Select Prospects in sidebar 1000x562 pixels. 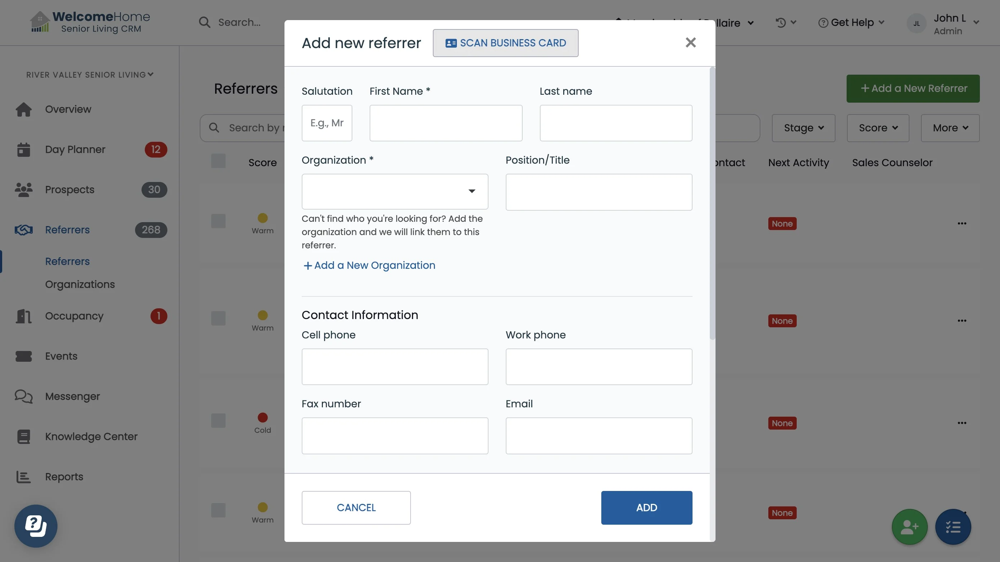(x=69, y=189)
